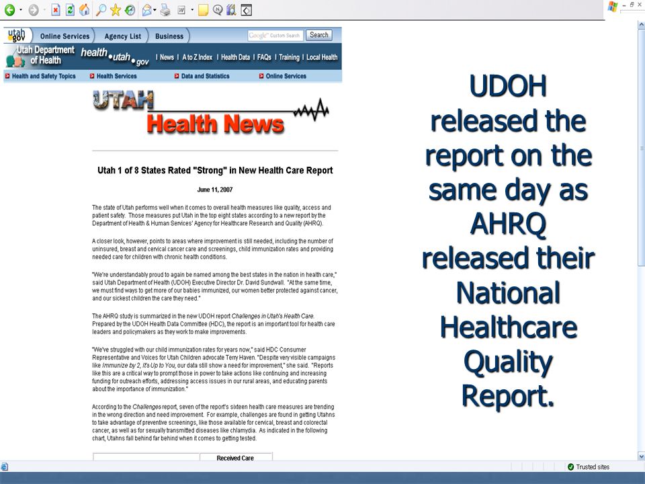
Task: Click the Mail envelope icon
Action: 146,10
